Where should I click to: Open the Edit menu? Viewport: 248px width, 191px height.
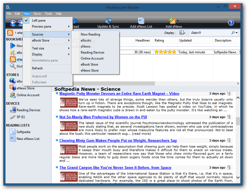click(x=18, y=14)
